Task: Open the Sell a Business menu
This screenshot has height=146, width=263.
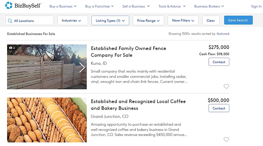Action: (135, 6)
